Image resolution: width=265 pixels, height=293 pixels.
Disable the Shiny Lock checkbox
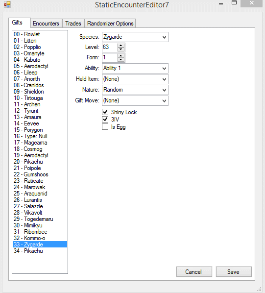tap(105, 112)
